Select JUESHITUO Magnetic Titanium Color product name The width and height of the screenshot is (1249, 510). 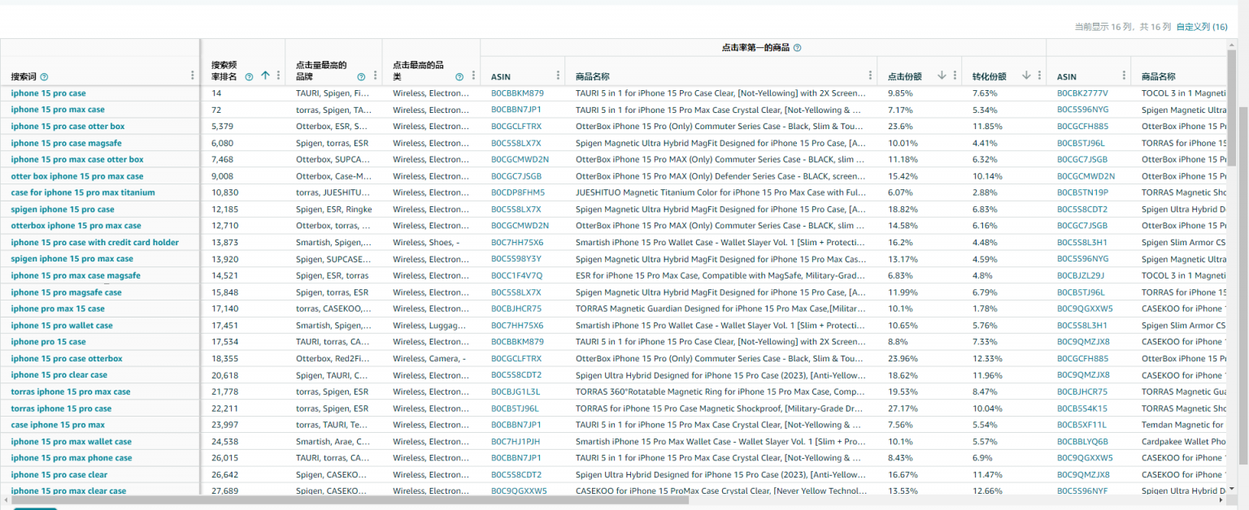coord(720,192)
